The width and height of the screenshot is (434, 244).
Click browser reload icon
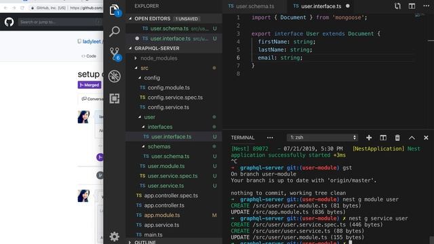pos(22,7)
